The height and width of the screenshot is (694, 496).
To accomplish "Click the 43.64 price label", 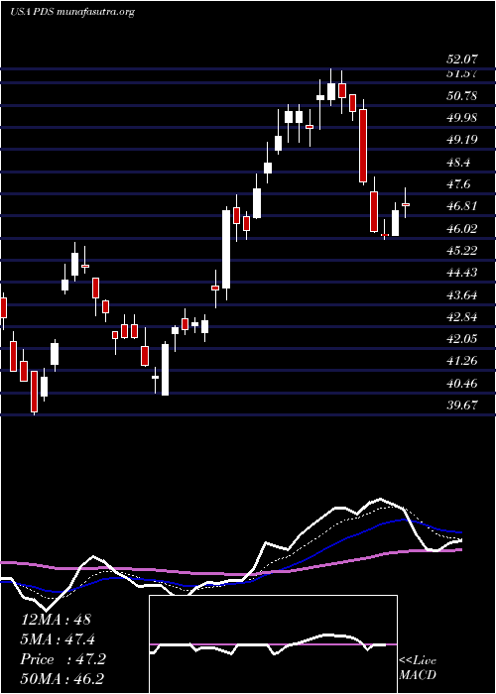I will coord(462,294).
